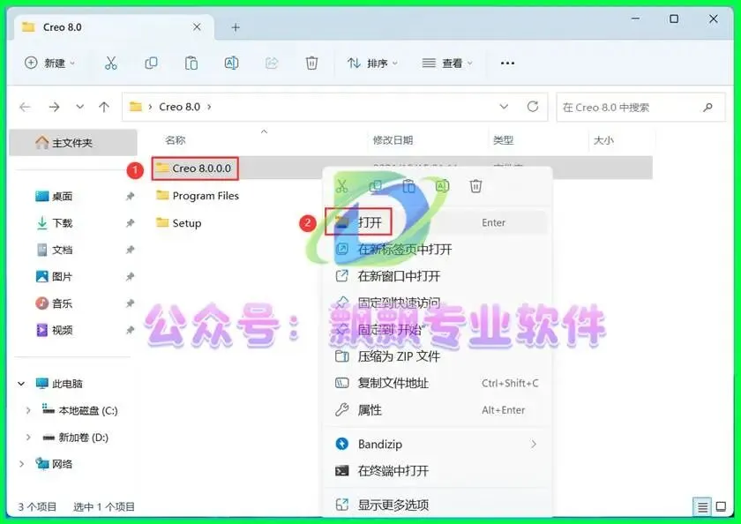Choose 显示更多选项 in context menu
The width and height of the screenshot is (741, 524).
438,505
